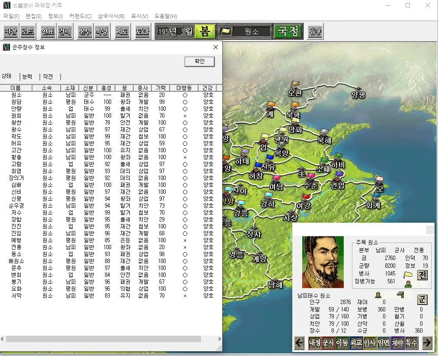Select the 원담 row in the officer list
The width and height of the screenshot is (438, 356).
tap(111, 102)
